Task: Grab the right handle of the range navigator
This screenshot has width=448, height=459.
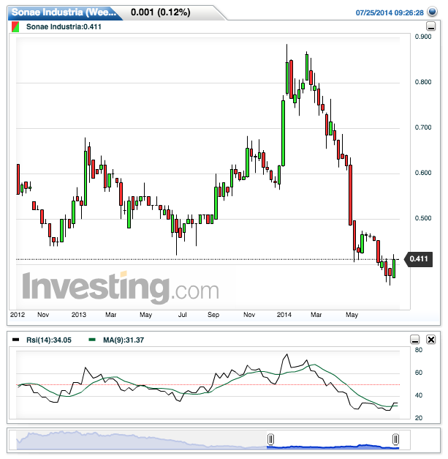Action: pyautogui.click(x=395, y=439)
